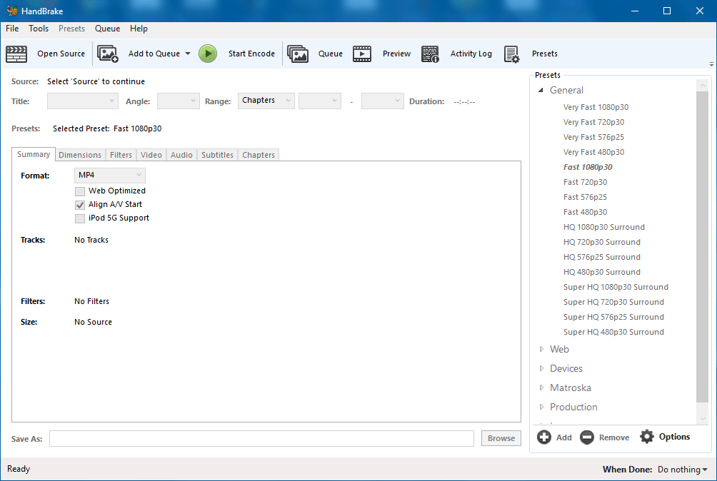Image resolution: width=717 pixels, height=481 pixels.
Task: Select the Super HQ 1080p30 Surround preset
Action: click(616, 287)
